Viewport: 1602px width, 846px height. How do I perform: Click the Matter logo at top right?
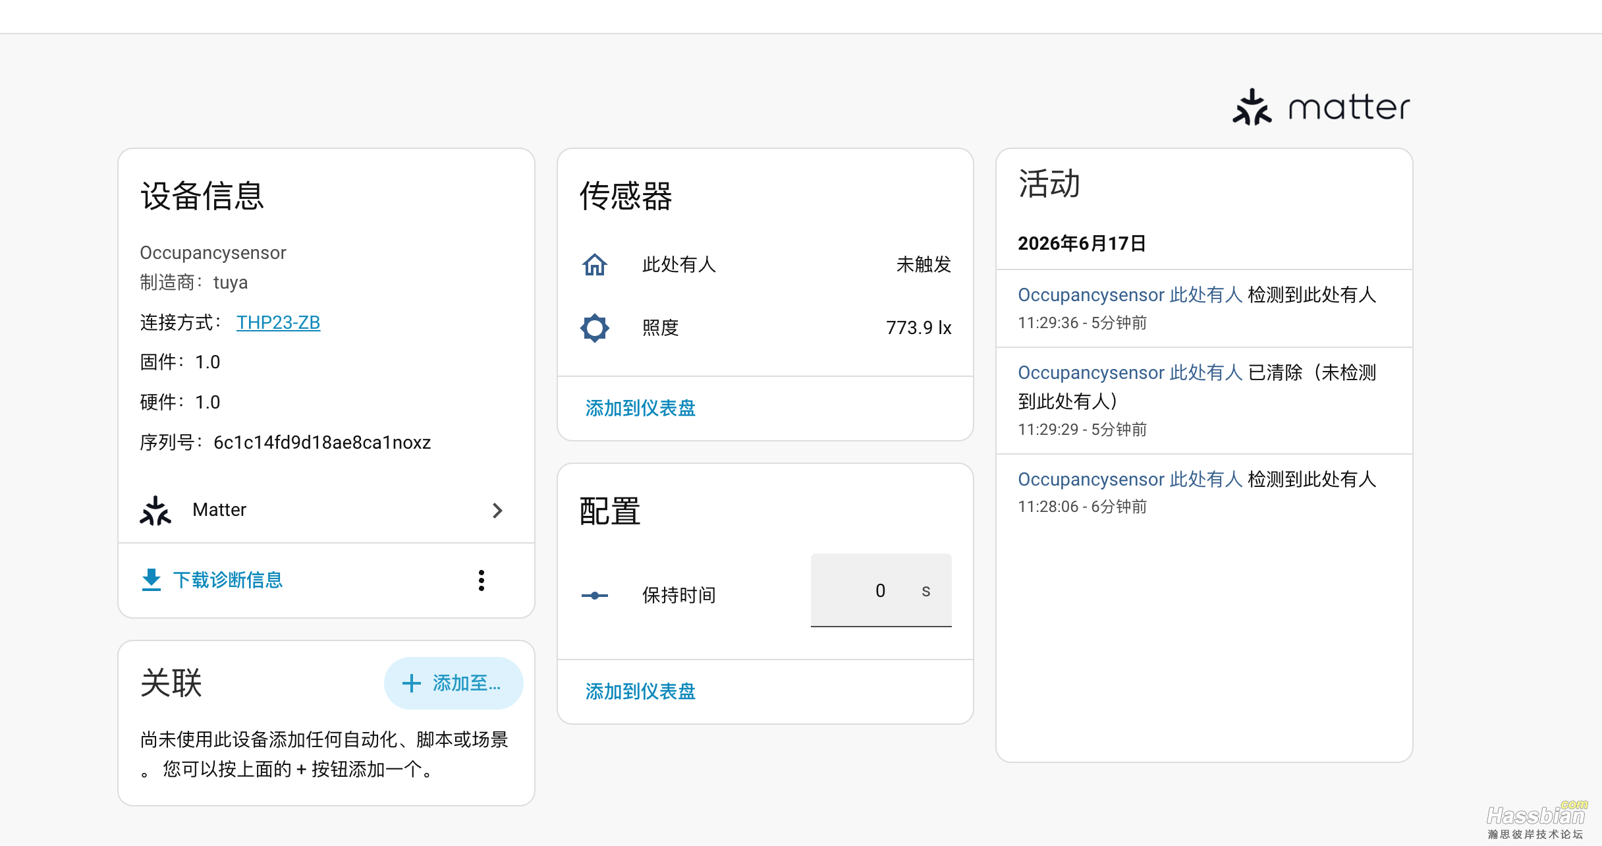coord(1321,107)
